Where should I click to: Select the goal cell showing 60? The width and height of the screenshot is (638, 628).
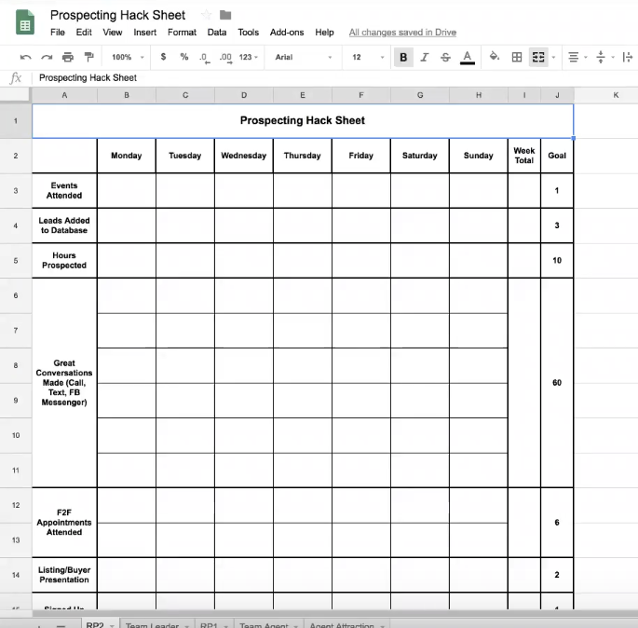(x=557, y=383)
